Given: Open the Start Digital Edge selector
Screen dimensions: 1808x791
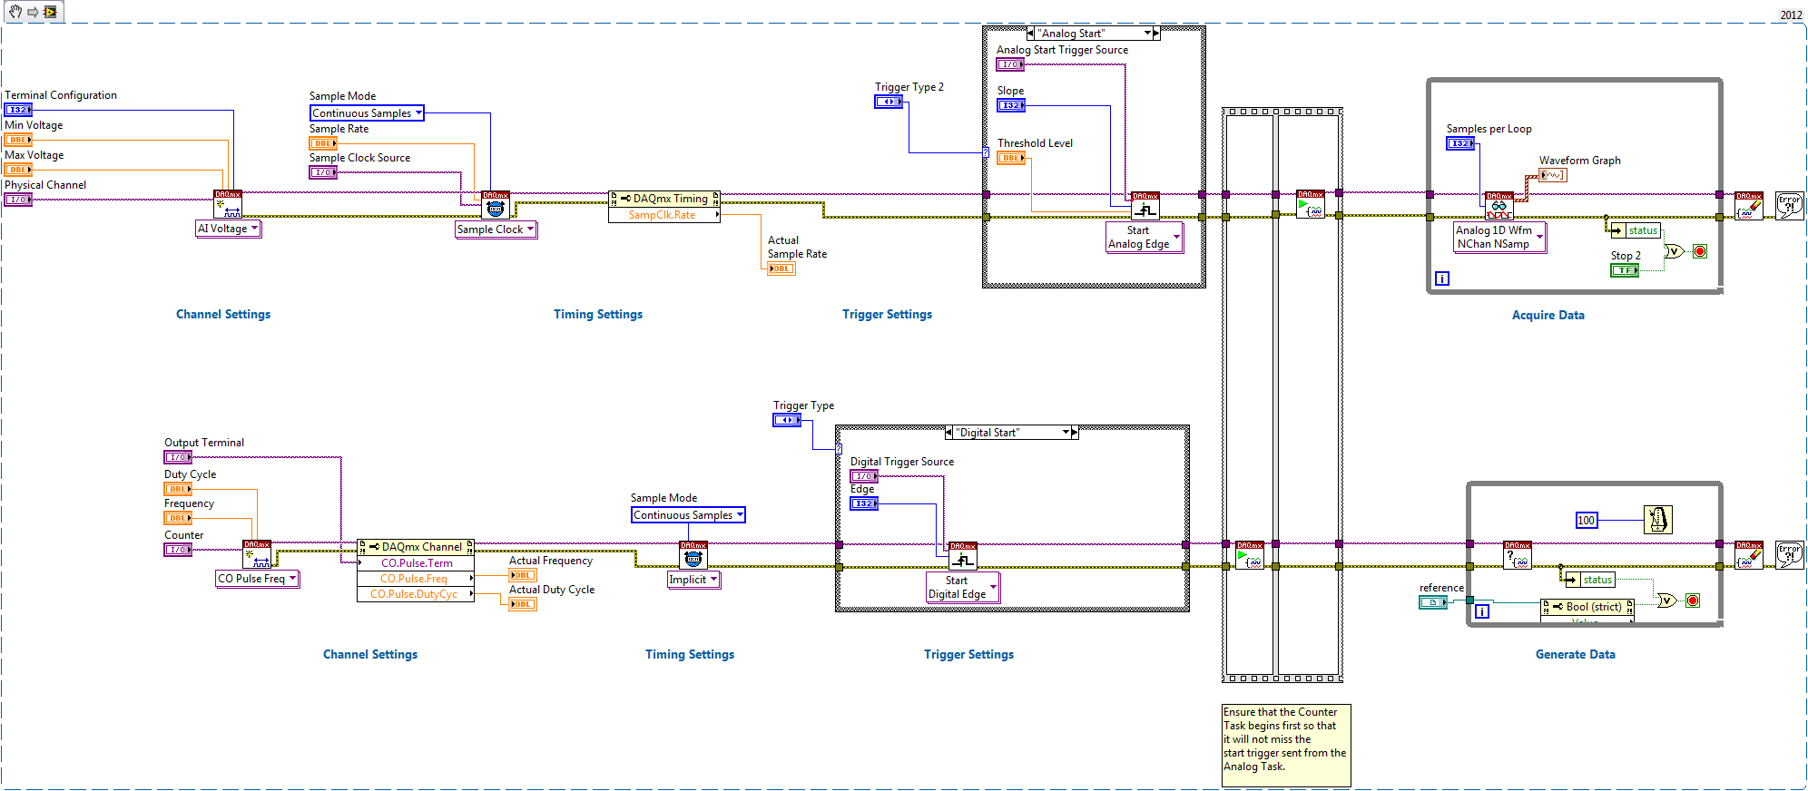Looking at the screenshot, I should point(963,587).
